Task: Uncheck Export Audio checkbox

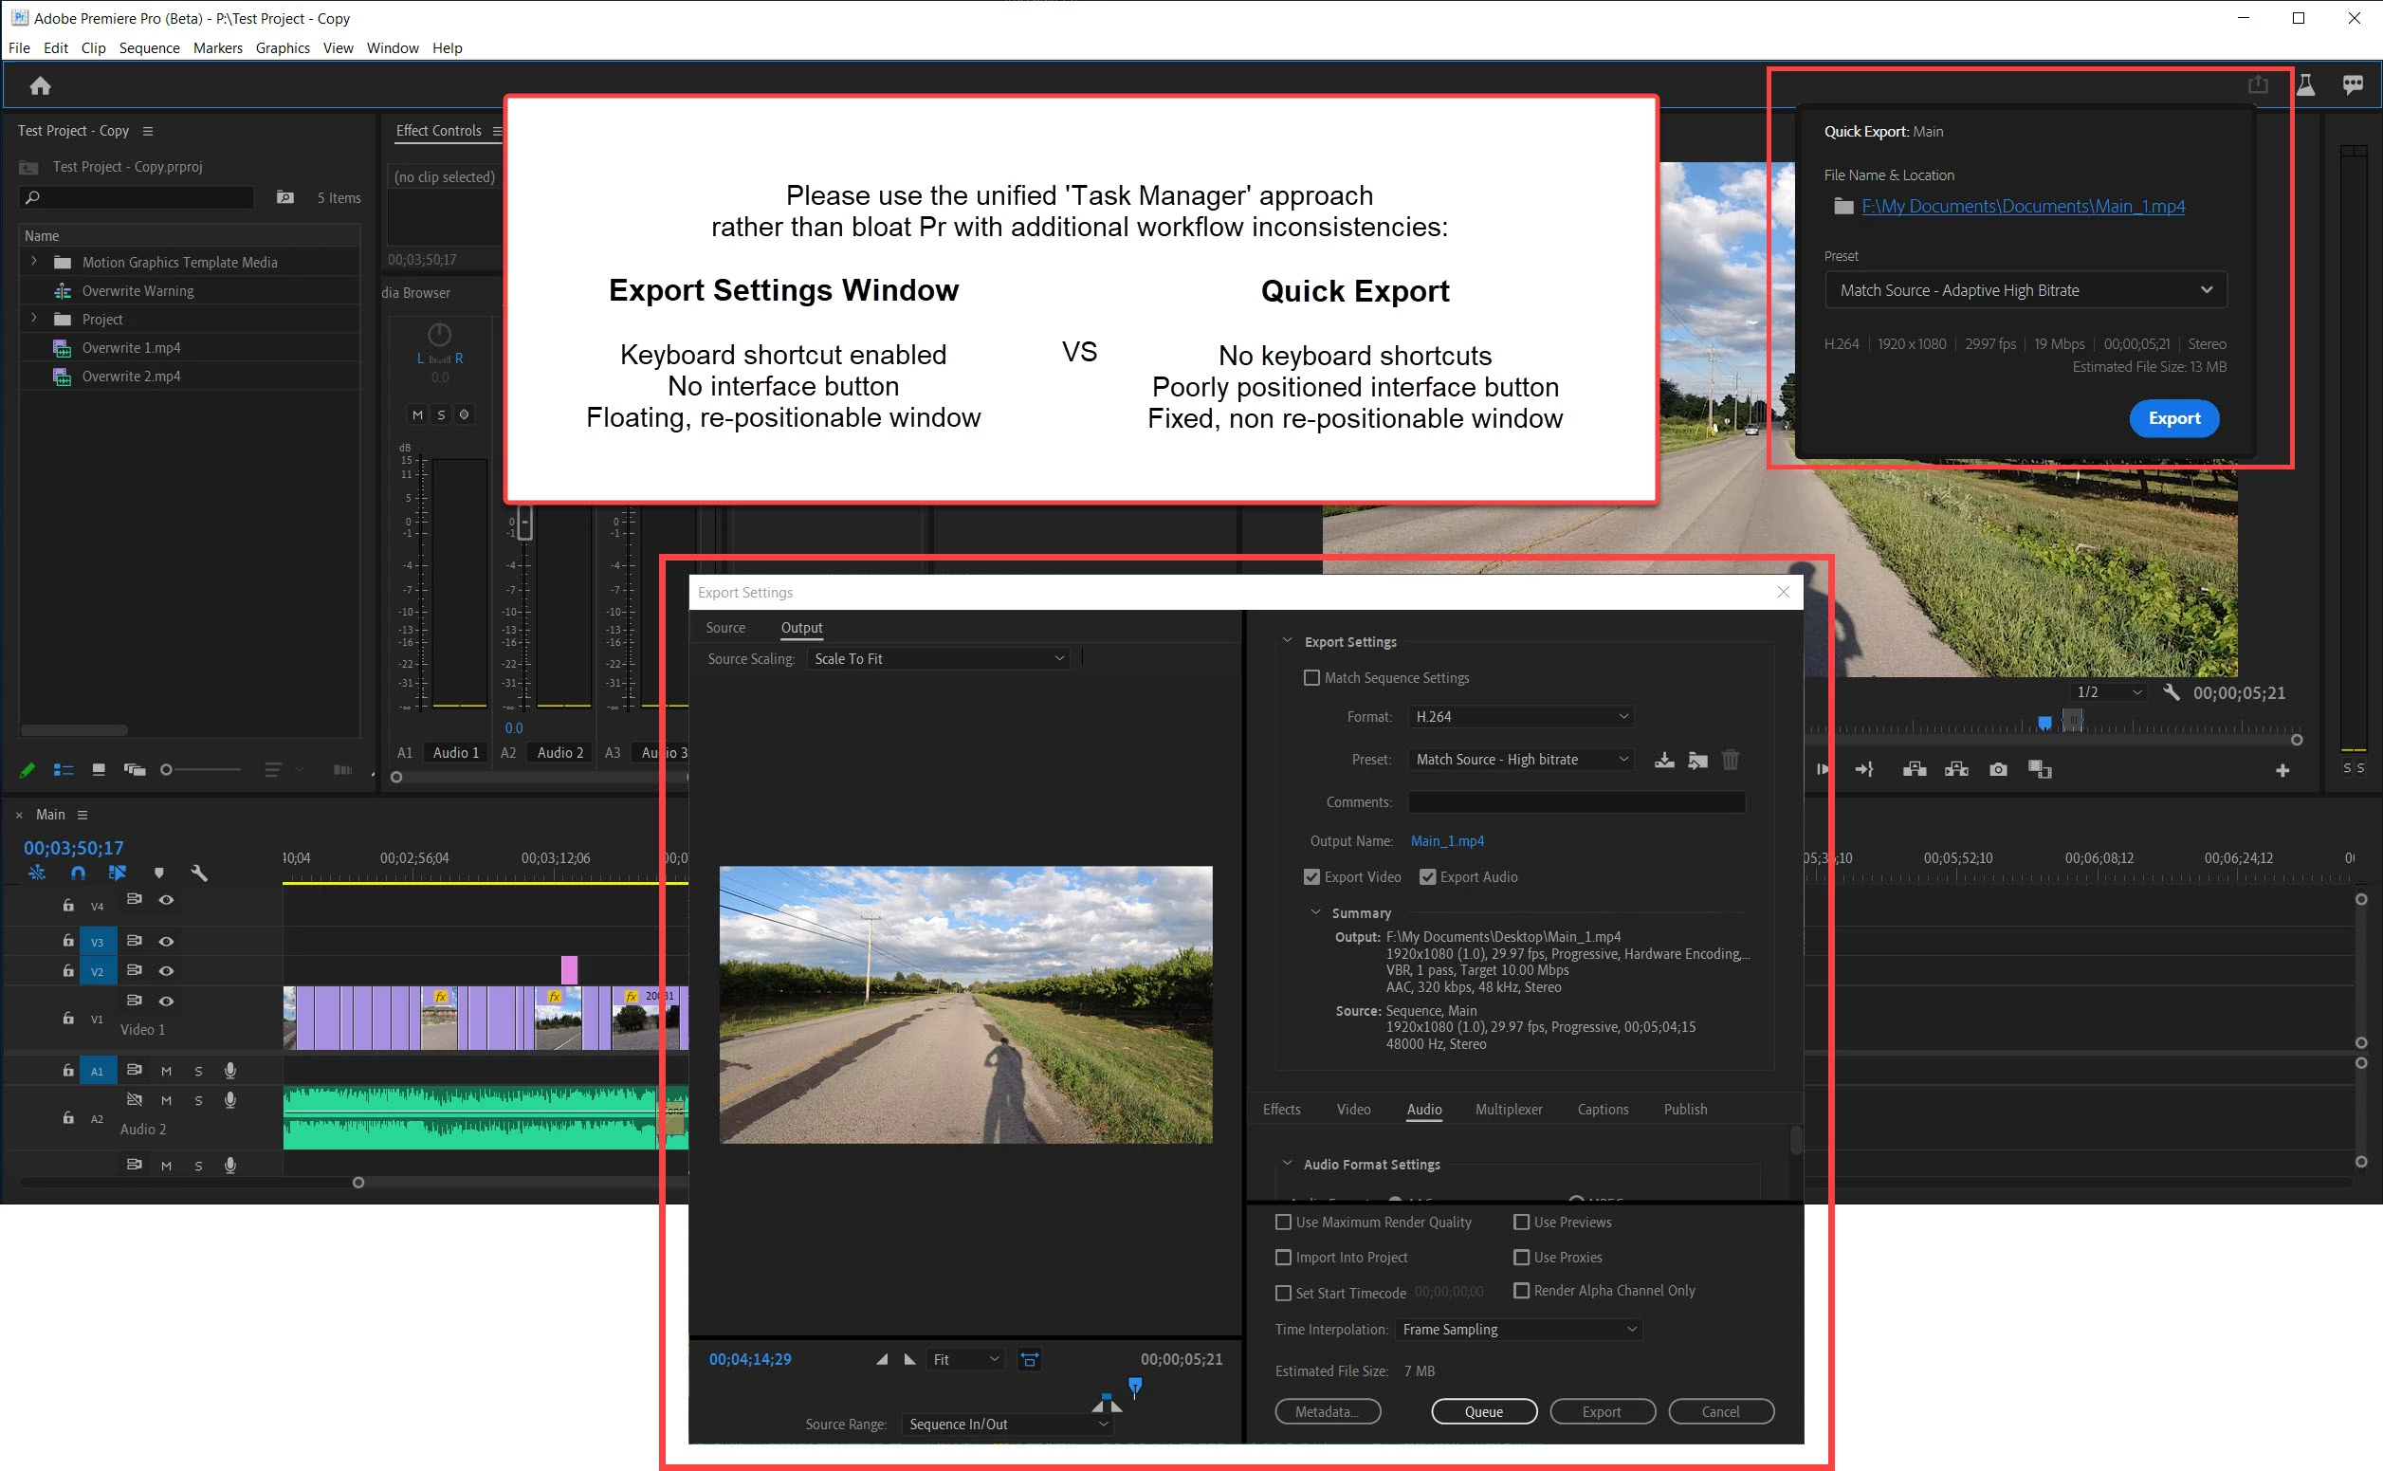Action: 1427,877
